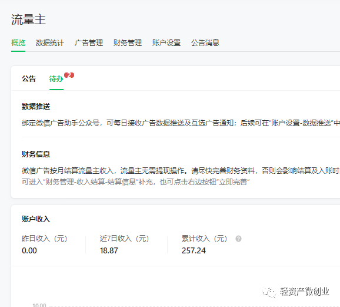Image resolution: width=340 pixels, height=307 pixels.
Task: Go to the 财务管理 tab
Action: pyautogui.click(x=128, y=43)
